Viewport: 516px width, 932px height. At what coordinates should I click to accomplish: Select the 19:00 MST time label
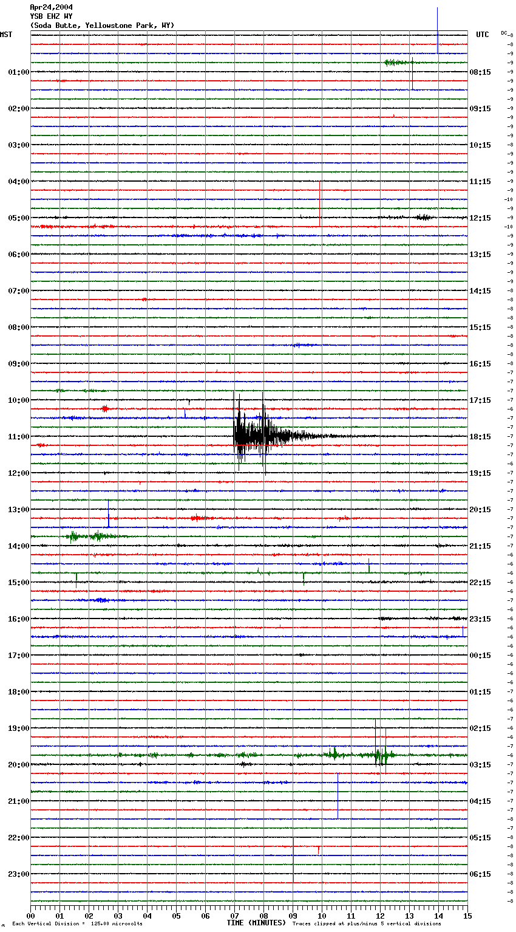point(19,728)
